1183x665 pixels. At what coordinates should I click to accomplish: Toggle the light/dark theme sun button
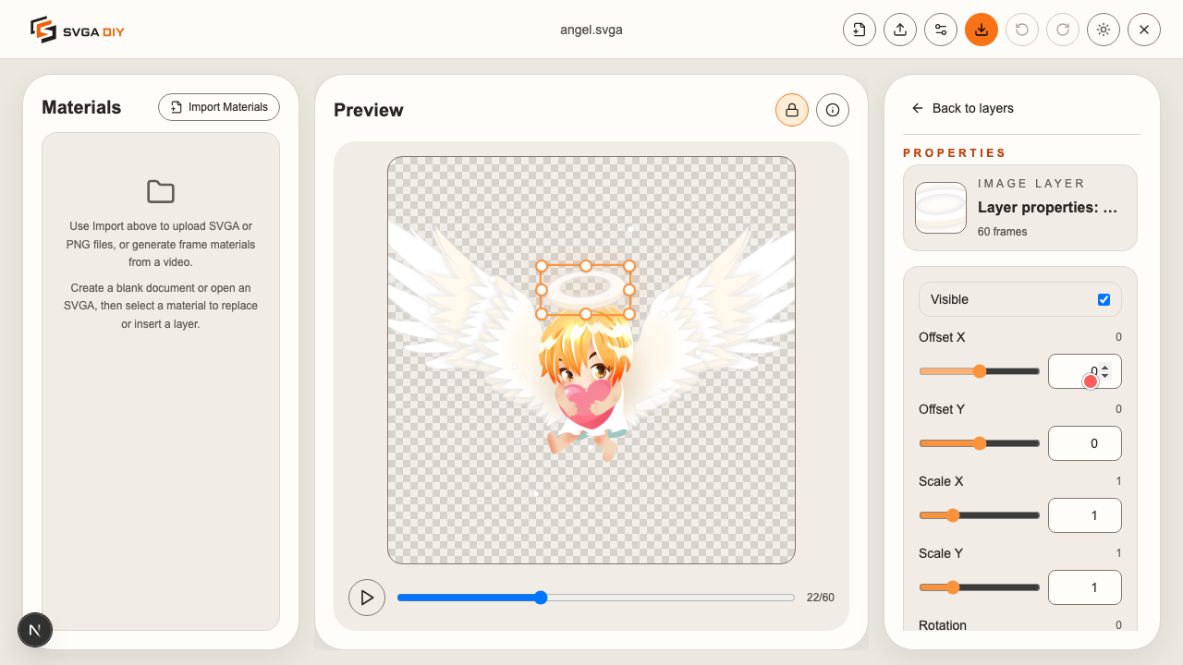[1104, 30]
